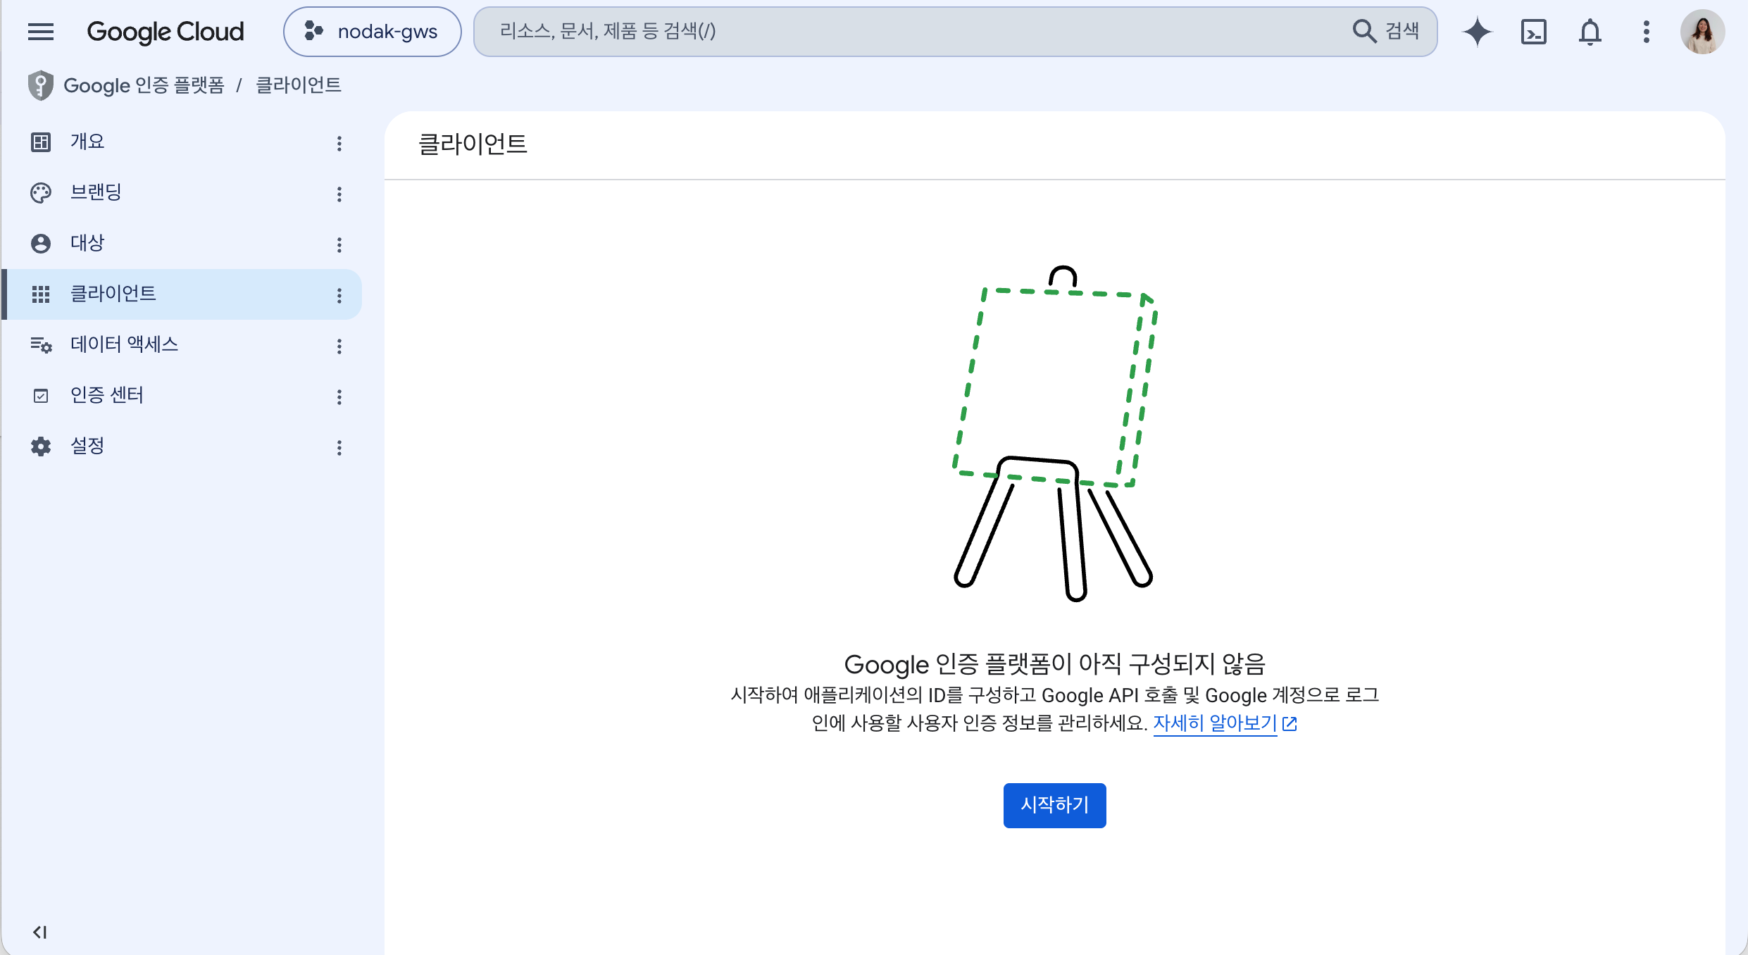Click the 인증 센터 checkbox icon

point(41,396)
